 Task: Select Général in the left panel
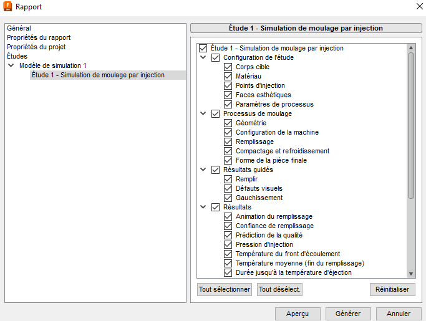[19, 28]
